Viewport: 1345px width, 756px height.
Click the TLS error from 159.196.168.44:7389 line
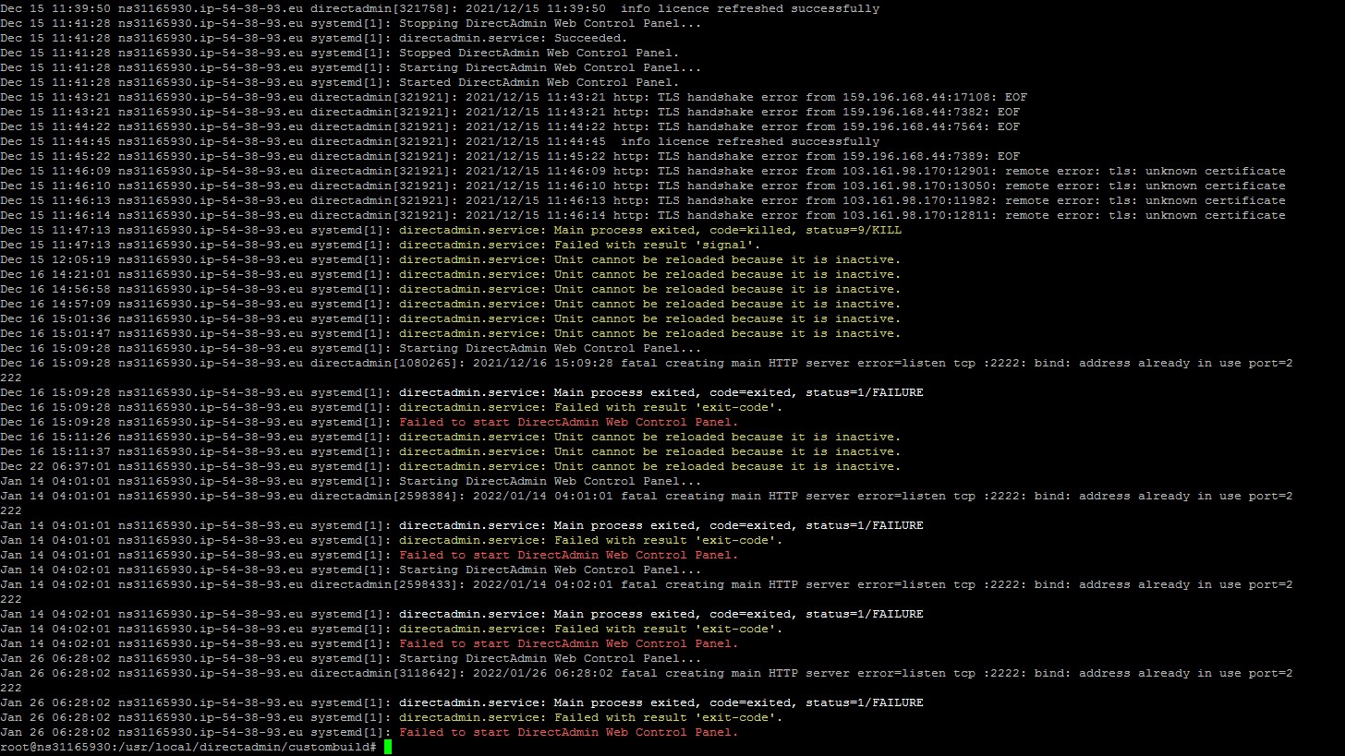(x=510, y=156)
